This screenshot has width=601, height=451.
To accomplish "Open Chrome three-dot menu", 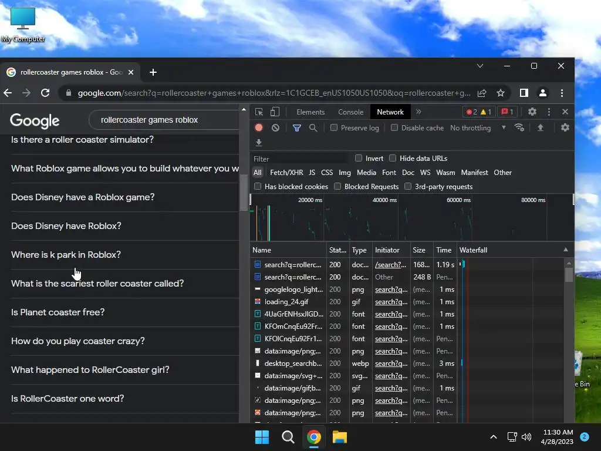I will click(562, 93).
